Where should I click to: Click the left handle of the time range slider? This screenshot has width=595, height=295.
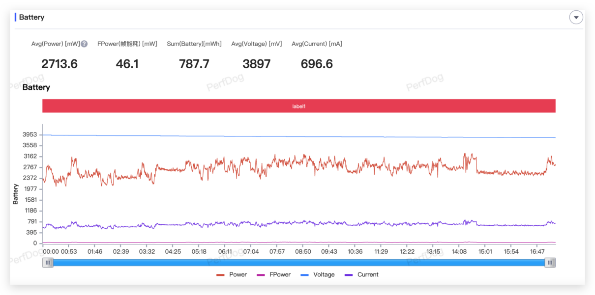coord(48,263)
